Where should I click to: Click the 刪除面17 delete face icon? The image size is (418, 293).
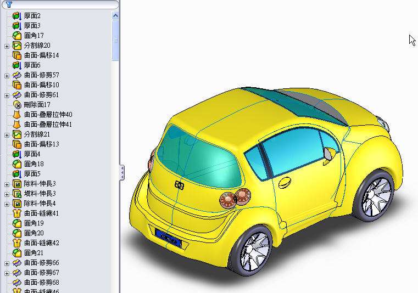(17, 105)
